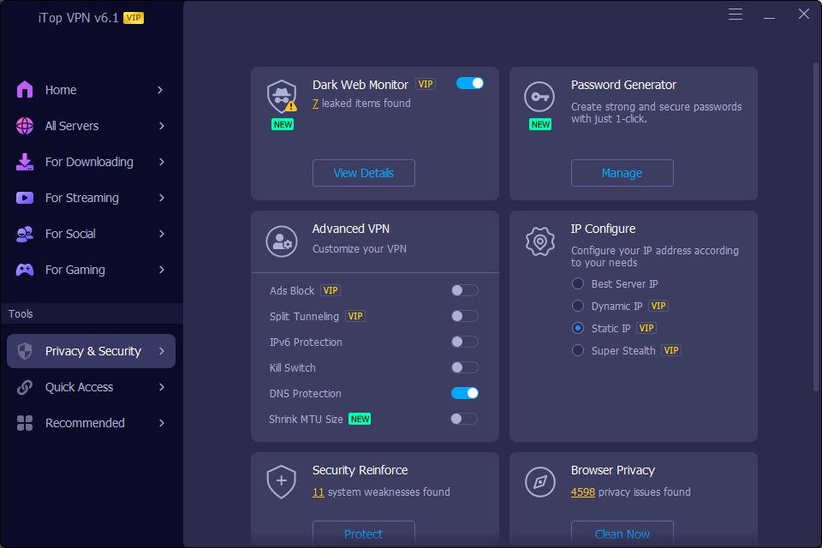Viewport: 822px width, 548px height.
Task: Open the For Gaming menu item
Action: click(x=92, y=270)
